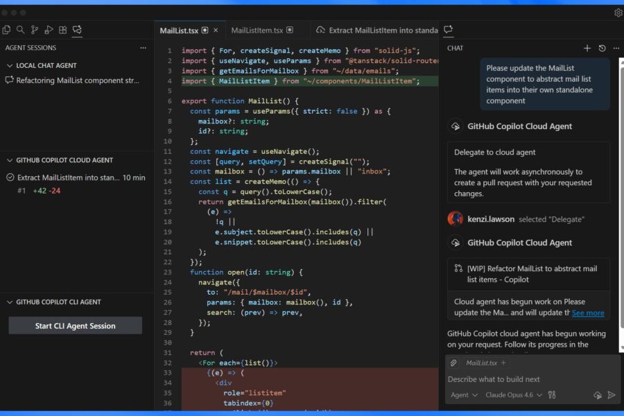Screen dimensions: 624x416
Task: Open settings via the gear icon
Action: click(619, 12)
